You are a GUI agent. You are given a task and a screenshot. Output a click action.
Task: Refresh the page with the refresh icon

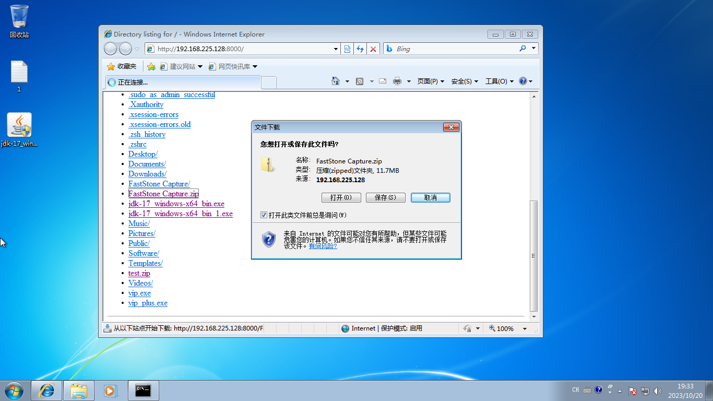[360, 49]
